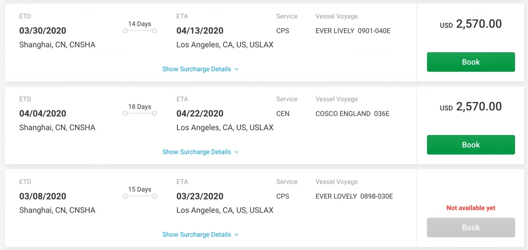Click the USD 2,570.00 price for EVER LIVELY
Viewport: 528px width, 250px height.
(x=470, y=24)
